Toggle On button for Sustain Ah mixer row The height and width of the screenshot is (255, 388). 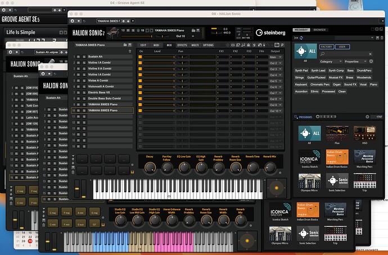(x=140, y=57)
